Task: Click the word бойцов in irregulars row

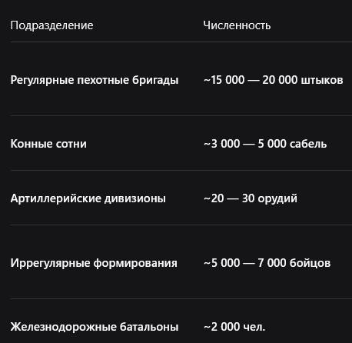Action: (310, 263)
